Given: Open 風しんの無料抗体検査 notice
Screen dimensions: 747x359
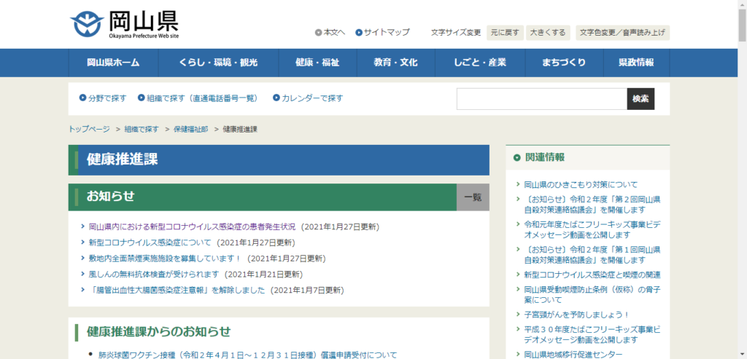Looking at the screenshot, I should [x=154, y=275].
